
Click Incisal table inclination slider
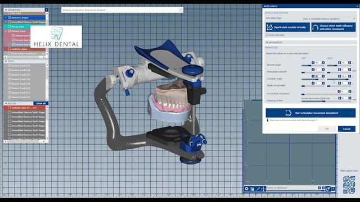(326, 94)
